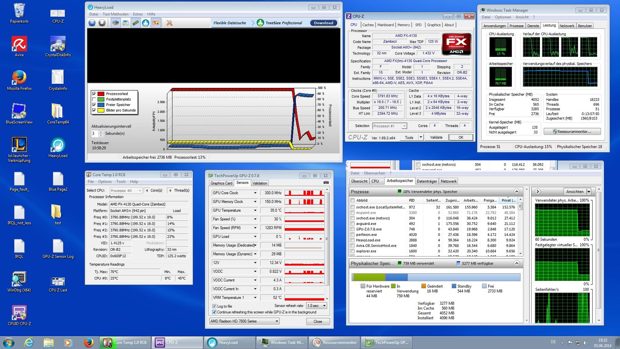Screen dimensions: 620x349
Task: Open the Graphics Card tab in GPU-Z
Action: [221, 183]
